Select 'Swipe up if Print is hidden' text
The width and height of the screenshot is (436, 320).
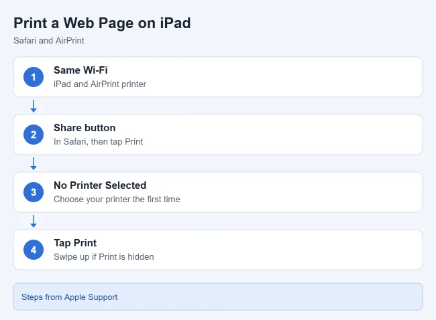(x=104, y=256)
